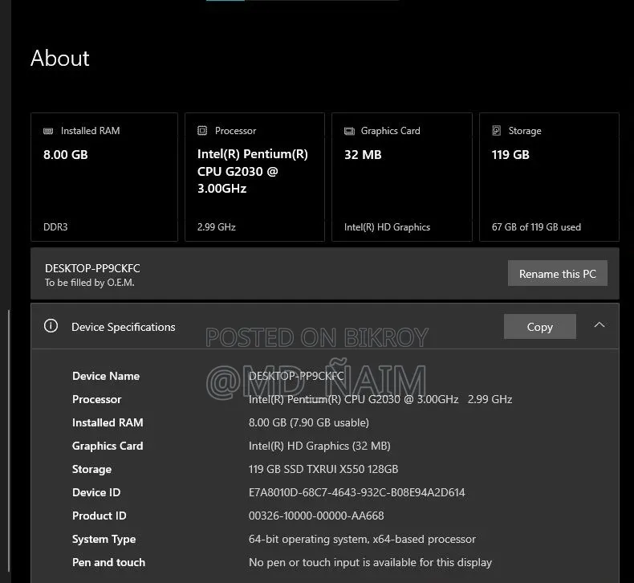This screenshot has height=583, width=634.
Task: Click 119 GB SSD TXRUI X550 128GB value
Action: pyautogui.click(x=323, y=469)
